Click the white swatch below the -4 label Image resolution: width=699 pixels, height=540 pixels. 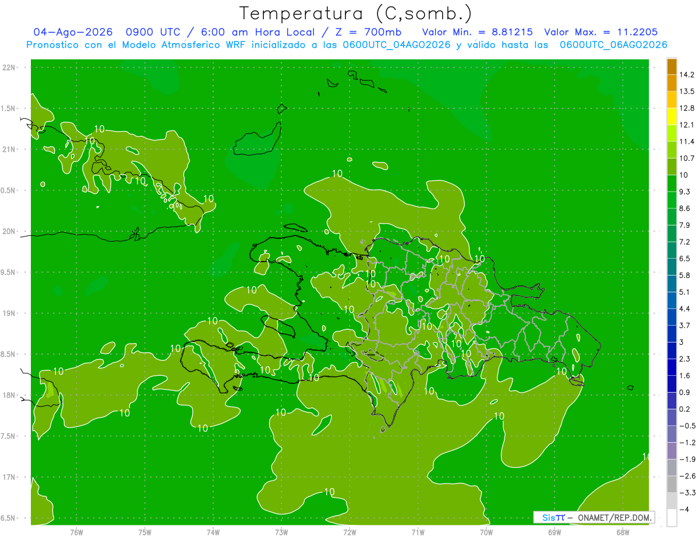672,518
